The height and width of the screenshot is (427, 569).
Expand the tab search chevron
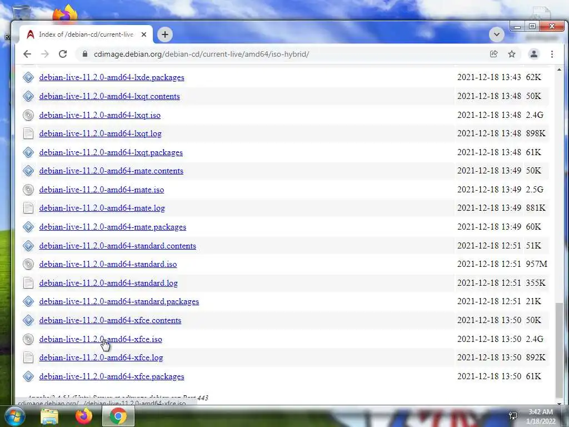click(496, 34)
